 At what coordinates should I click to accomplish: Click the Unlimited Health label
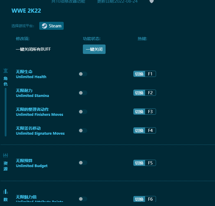[x=31, y=77]
